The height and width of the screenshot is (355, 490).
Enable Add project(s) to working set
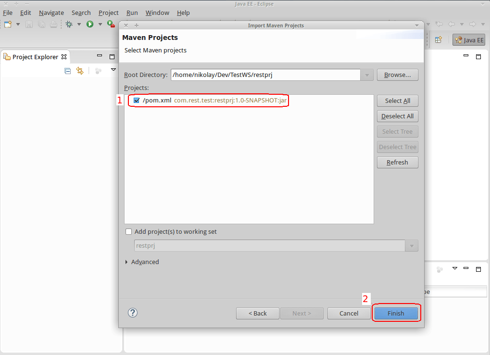(x=128, y=231)
